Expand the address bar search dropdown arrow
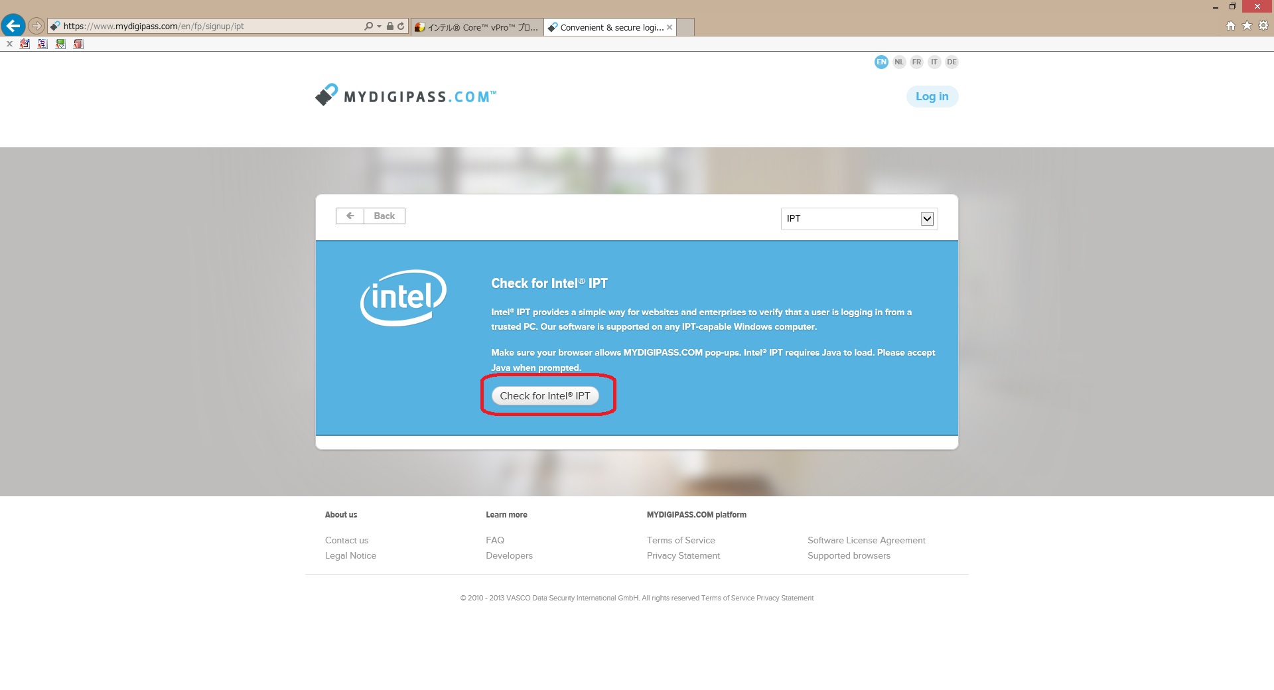The image size is (1274, 690). coord(379,27)
